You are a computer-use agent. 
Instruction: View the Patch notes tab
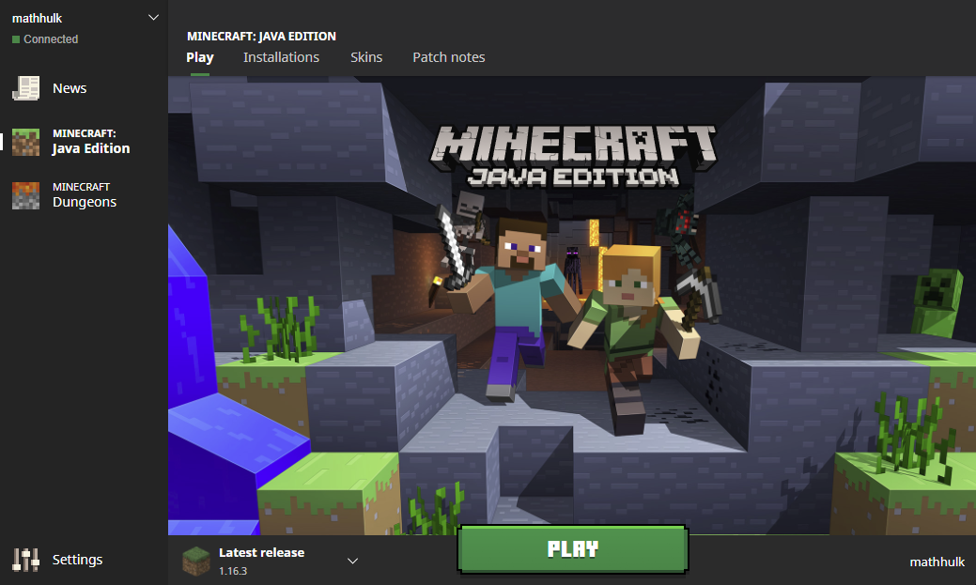pyautogui.click(x=449, y=57)
